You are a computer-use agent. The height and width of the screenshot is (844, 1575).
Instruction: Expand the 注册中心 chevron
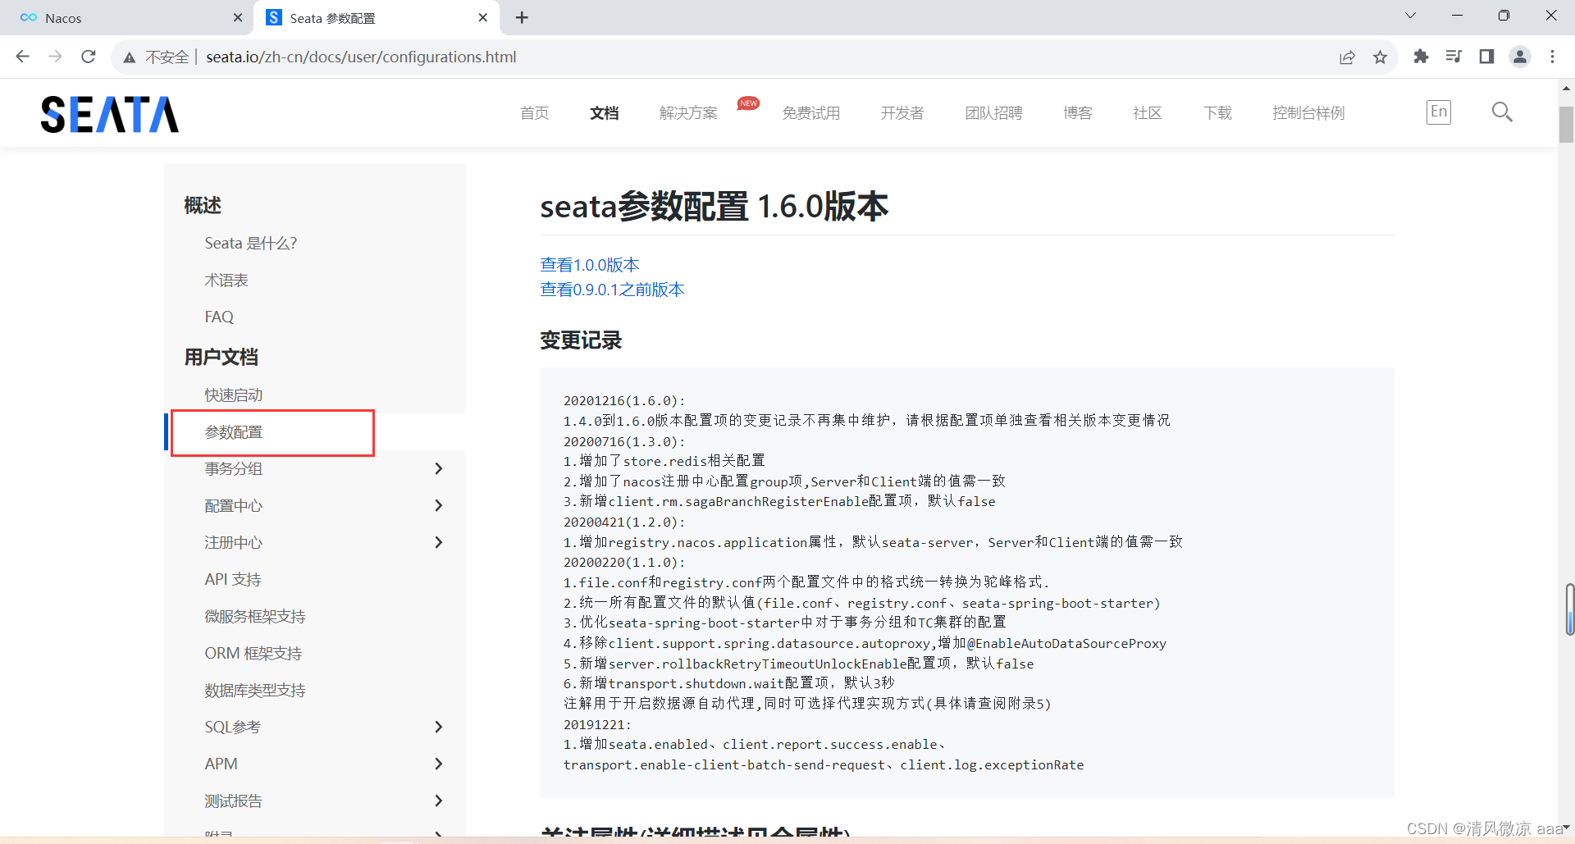point(438,542)
